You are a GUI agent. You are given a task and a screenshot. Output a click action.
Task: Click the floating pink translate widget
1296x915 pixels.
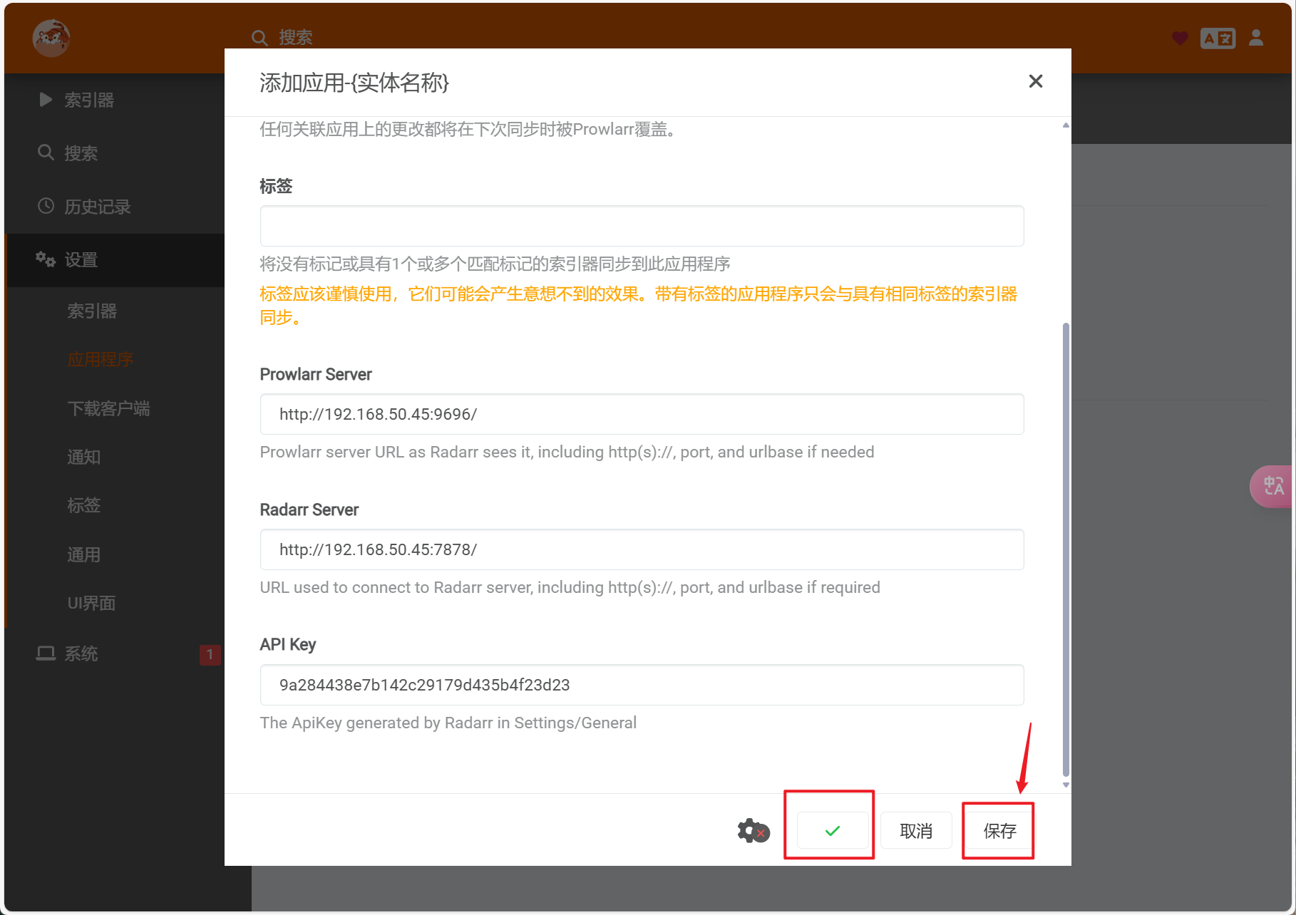[x=1272, y=486]
